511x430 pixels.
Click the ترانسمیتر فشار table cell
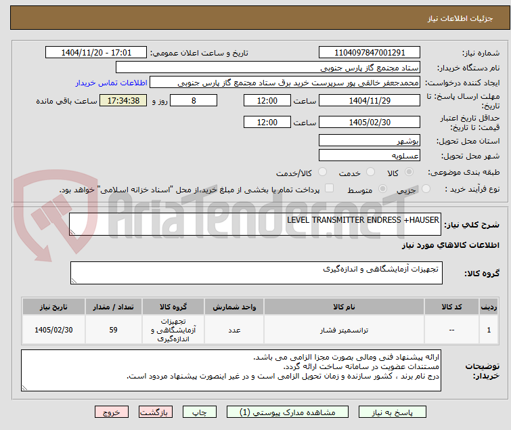pos(344,330)
